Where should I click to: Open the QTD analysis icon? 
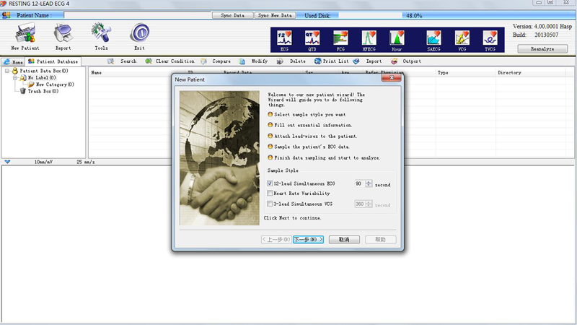[312, 38]
